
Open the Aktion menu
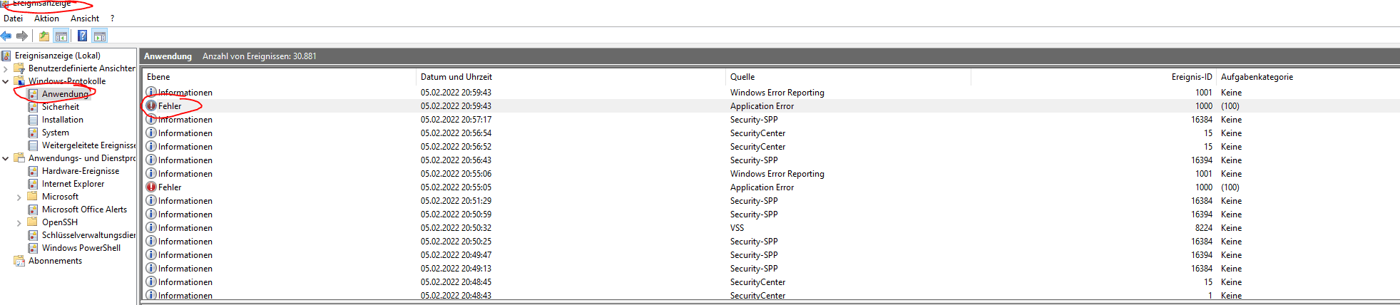[46, 19]
